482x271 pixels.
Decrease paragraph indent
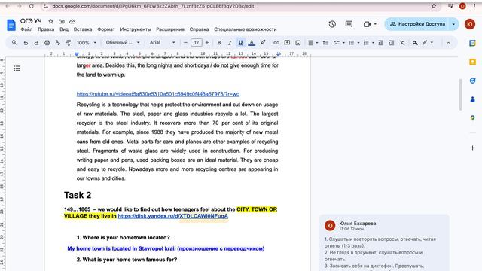point(381,43)
